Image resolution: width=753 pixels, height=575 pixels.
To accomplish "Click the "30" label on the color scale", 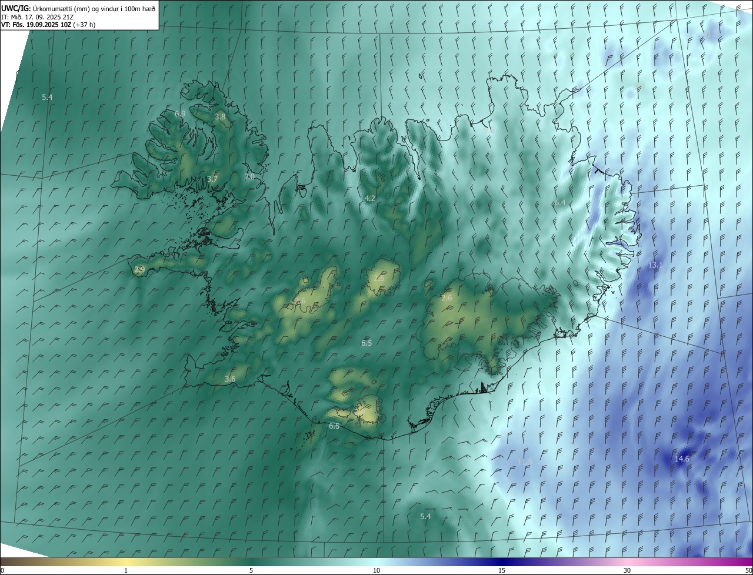I will click(627, 570).
